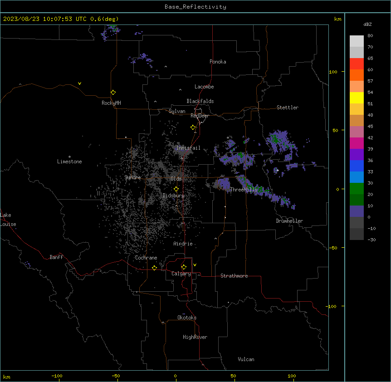Select the light blue swatch between 33 and 30
The height and width of the screenshot is (382, 391).
coord(357,177)
